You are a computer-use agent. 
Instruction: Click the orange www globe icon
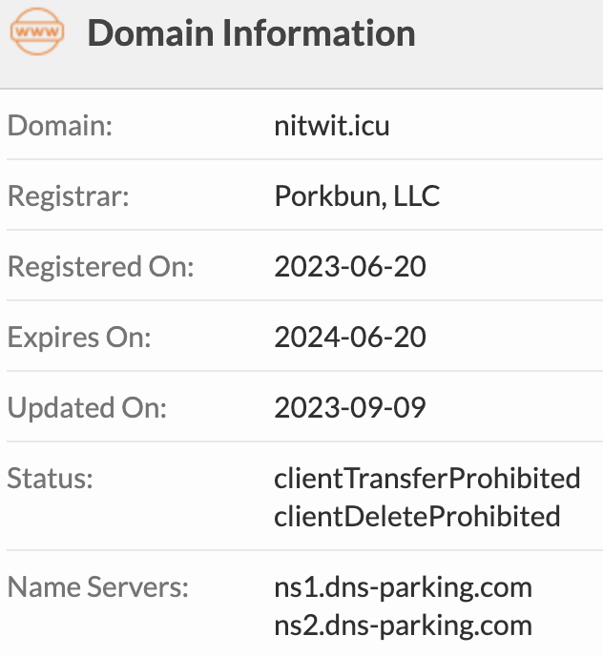click(x=37, y=33)
